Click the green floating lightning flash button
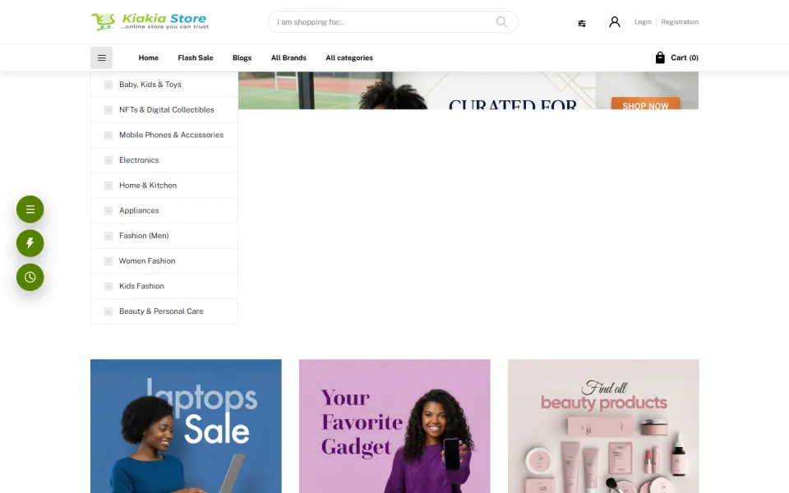The height and width of the screenshot is (493, 789). (30, 243)
